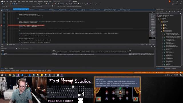Screen dimensions: 183x103
Task: Open the Command Window tab
Action: pos(24,70)
